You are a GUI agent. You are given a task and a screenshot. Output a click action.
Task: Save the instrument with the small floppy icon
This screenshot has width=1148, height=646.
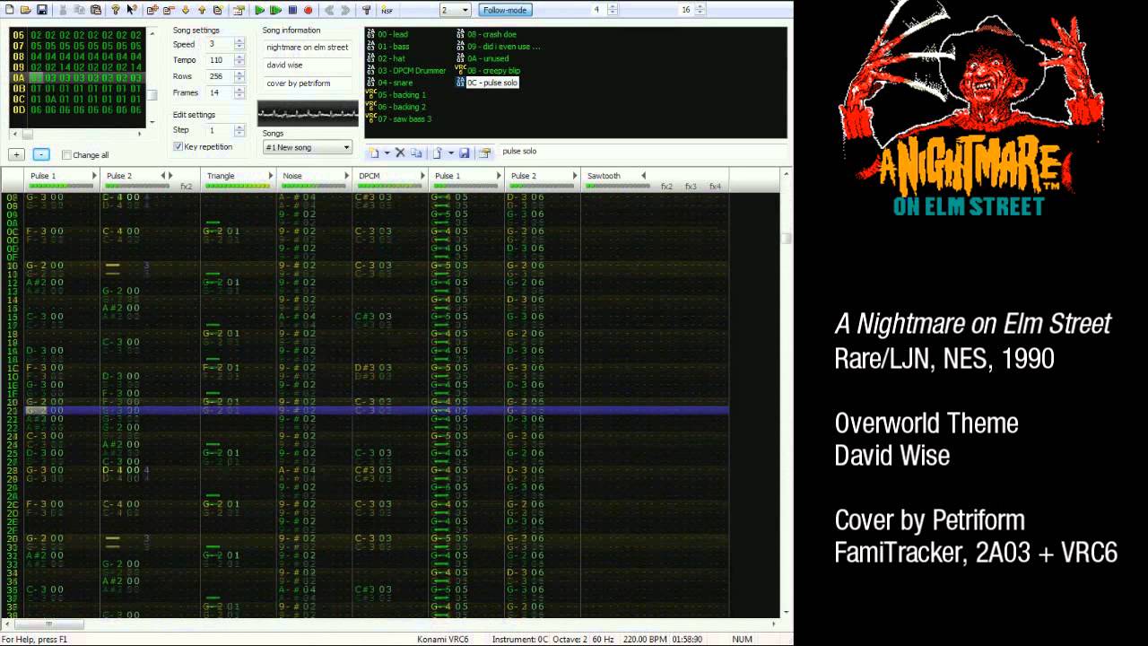point(465,153)
